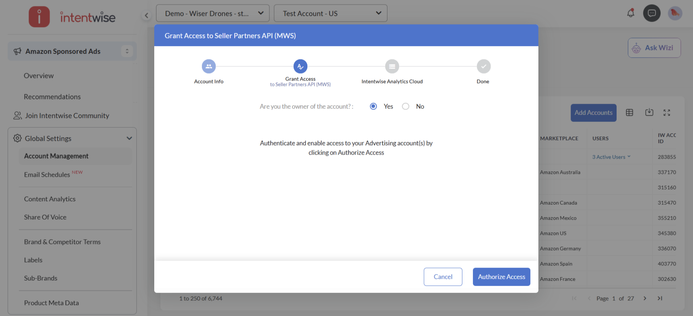The height and width of the screenshot is (316, 693).
Task: Expand the 3 Active Users list
Action: pyautogui.click(x=611, y=157)
